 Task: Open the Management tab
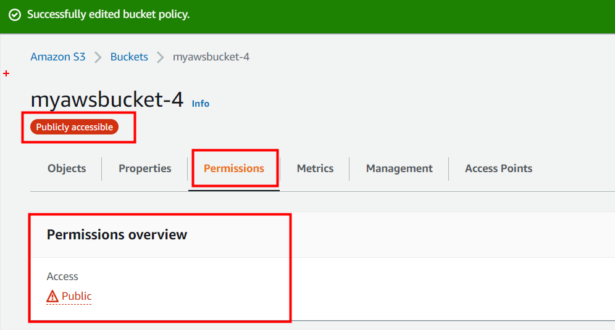click(400, 168)
